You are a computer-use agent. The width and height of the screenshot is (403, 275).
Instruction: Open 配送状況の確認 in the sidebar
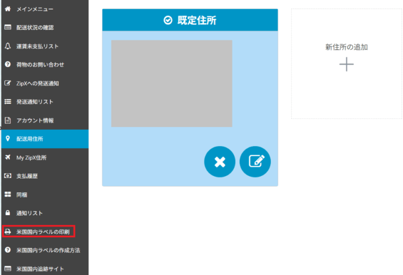pyautogui.click(x=35, y=27)
